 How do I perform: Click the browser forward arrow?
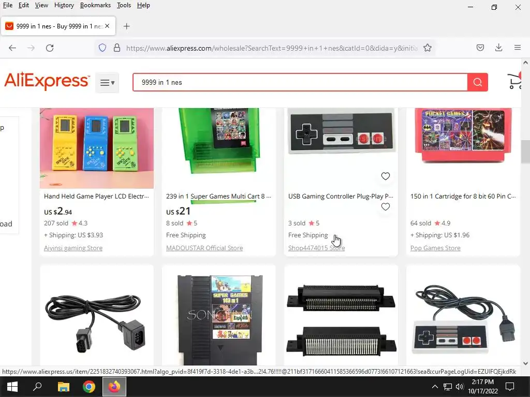[31, 48]
